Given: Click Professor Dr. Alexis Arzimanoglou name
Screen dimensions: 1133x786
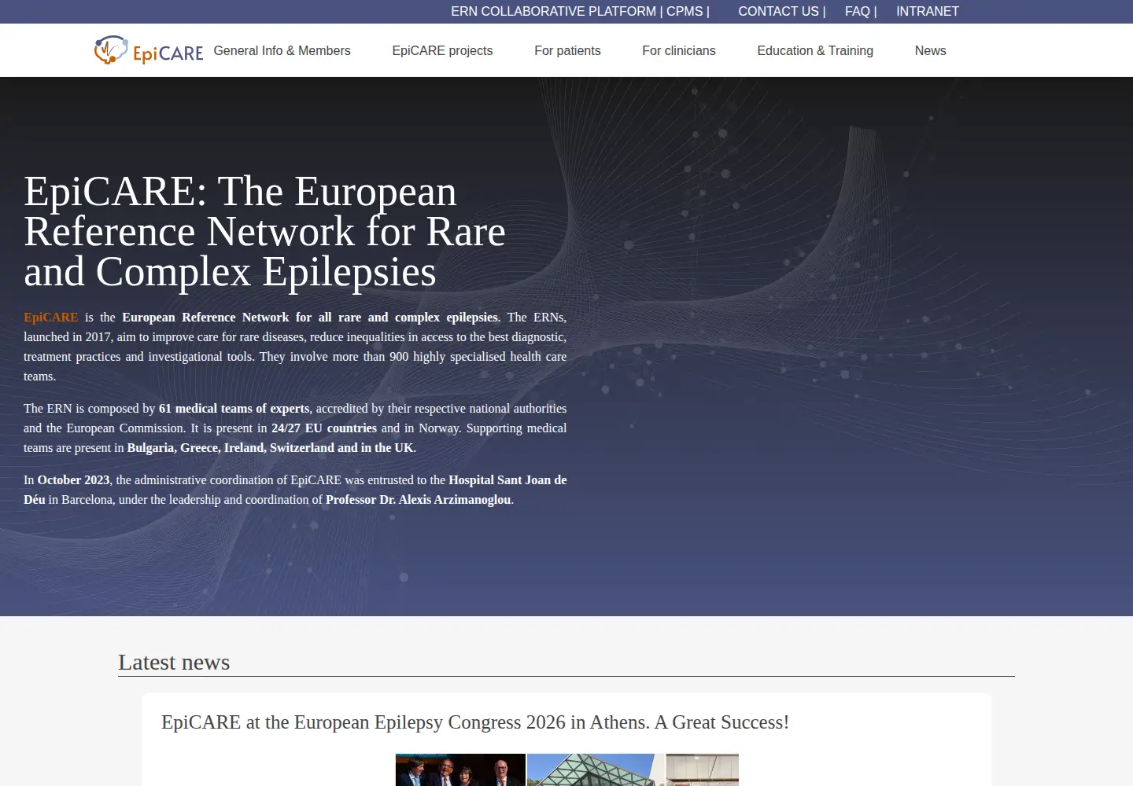Looking at the screenshot, I should [418, 500].
